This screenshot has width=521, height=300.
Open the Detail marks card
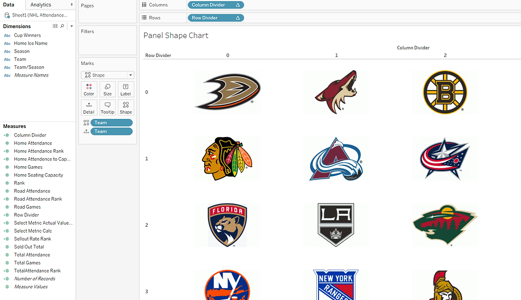pyautogui.click(x=89, y=107)
